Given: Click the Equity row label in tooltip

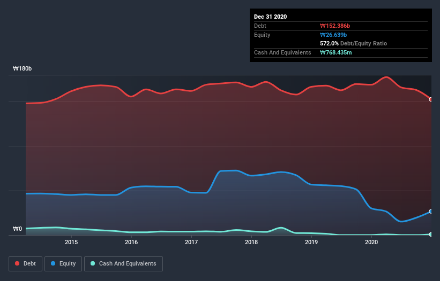Looking at the screenshot, I should coord(262,35).
